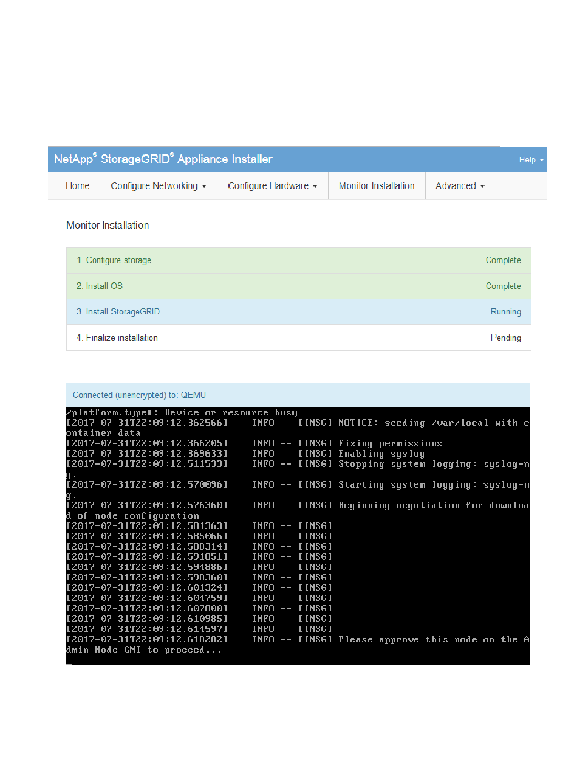
Task: Click the 'Connected (unencrypted) to: QEMU' banner
Action: coord(298,395)
